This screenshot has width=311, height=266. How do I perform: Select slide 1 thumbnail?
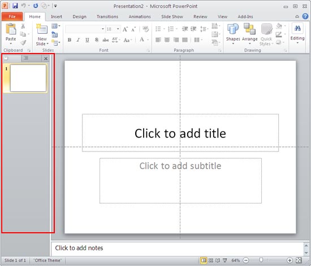pyautogui.click(x=28, y=78)
